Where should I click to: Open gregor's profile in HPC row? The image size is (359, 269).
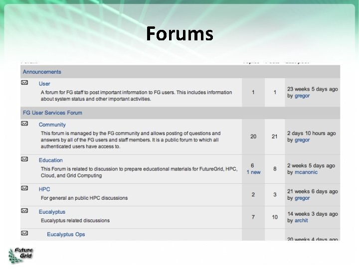[x=302, y=198]
